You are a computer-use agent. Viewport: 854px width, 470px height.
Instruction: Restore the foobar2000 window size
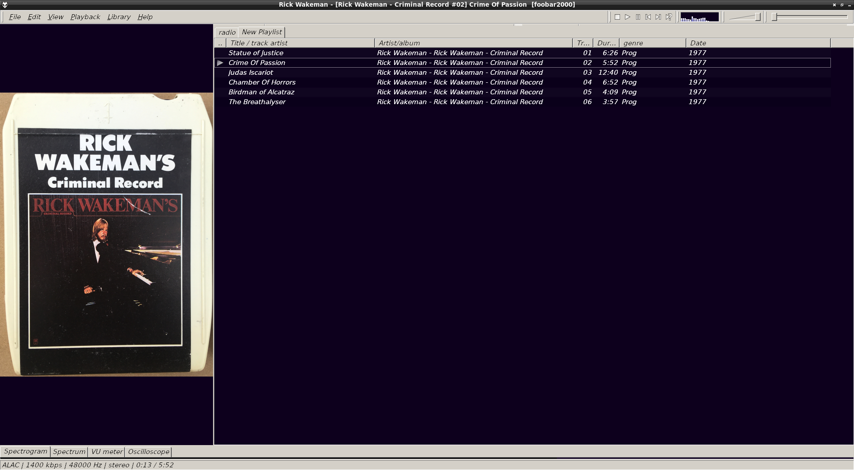point(842,4)
